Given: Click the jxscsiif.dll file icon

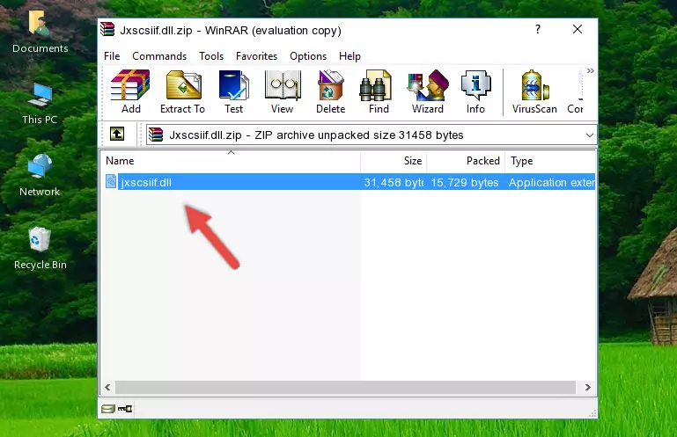Looking at the screenshot, I should coord(111,182).
